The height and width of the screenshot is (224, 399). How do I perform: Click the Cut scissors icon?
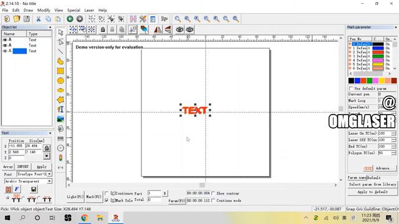click(39, 19)
